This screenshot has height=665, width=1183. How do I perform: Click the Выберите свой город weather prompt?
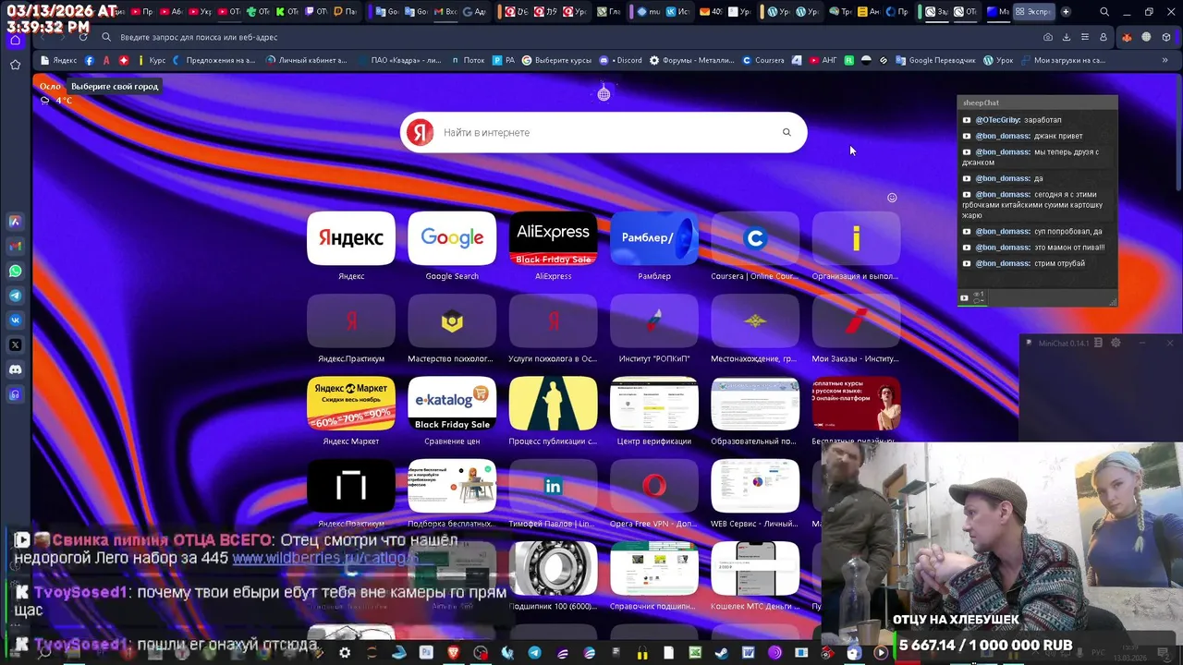coord(115,86)
